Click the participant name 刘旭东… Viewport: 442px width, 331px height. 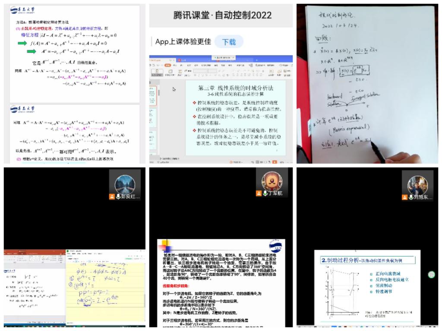pos(423,197)
